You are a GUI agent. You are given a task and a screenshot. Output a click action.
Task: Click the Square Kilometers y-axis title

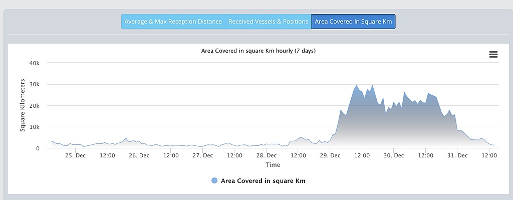(x=22, y=105)
